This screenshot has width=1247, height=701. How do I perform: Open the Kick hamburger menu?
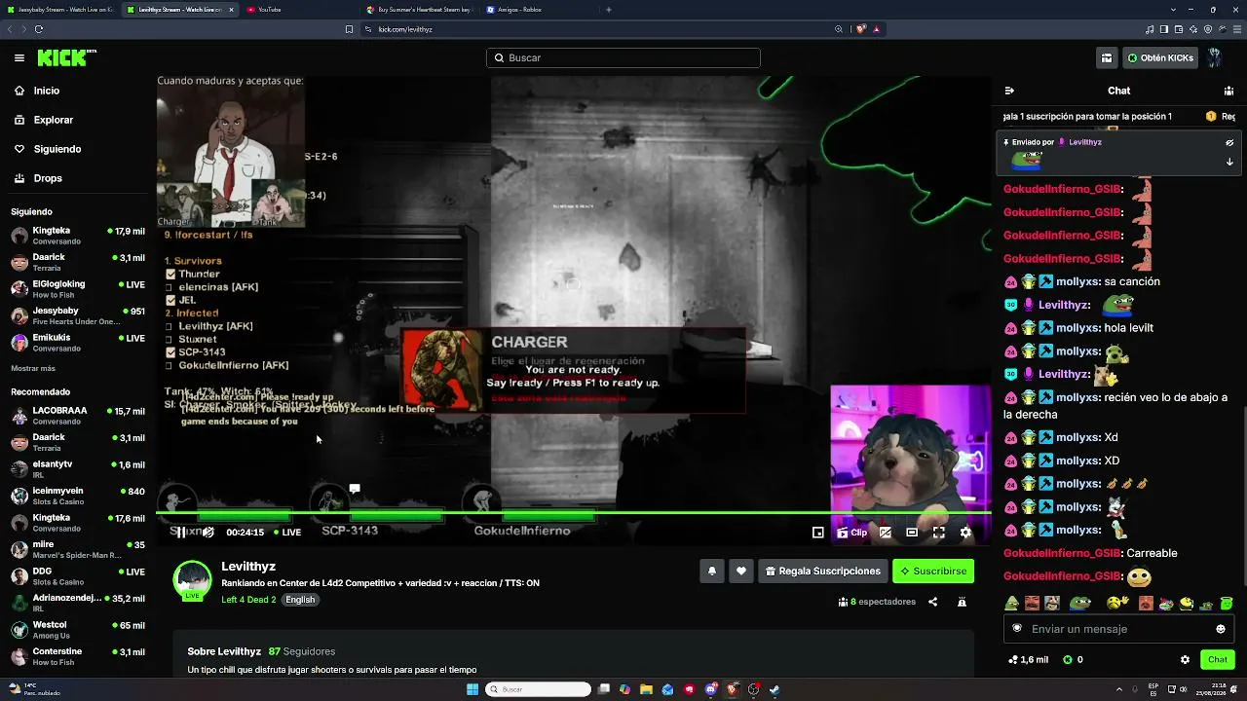click(19, 58)
